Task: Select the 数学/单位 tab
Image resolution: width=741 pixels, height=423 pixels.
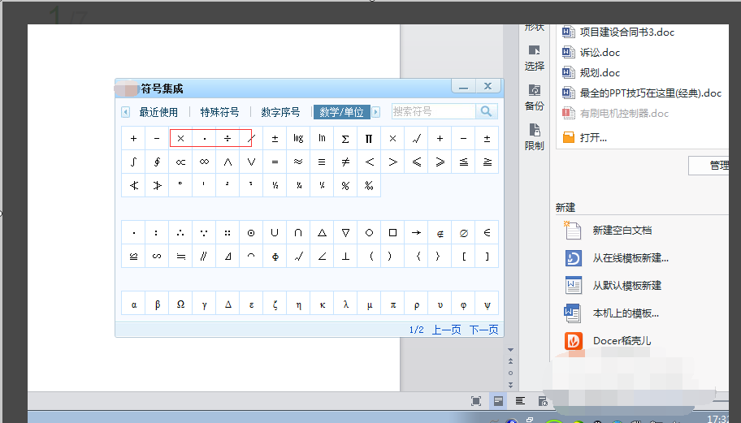Action: pyautogui.click(x=342, y=112)
